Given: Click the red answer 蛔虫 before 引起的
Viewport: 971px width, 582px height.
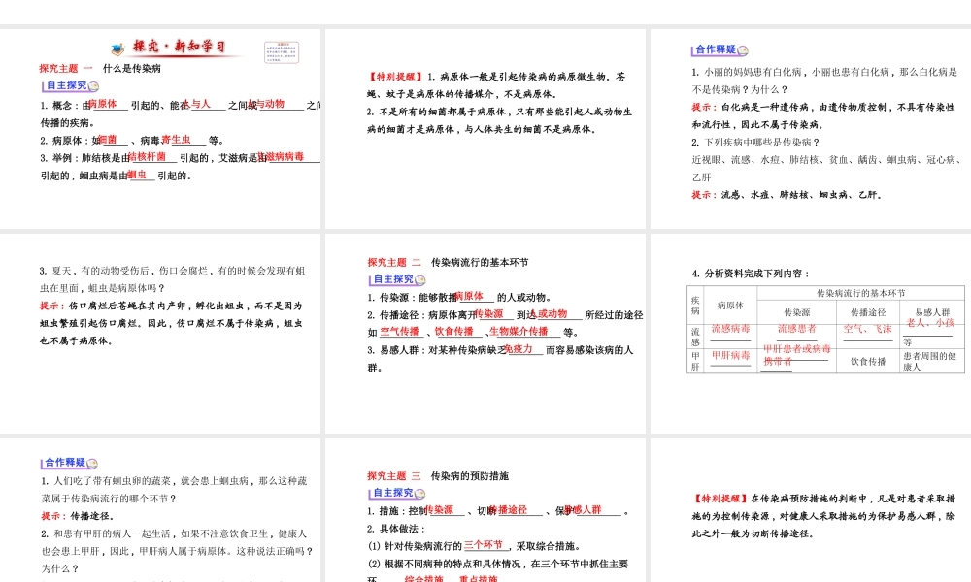Looking at the screenshot, I should coord(138,175).
